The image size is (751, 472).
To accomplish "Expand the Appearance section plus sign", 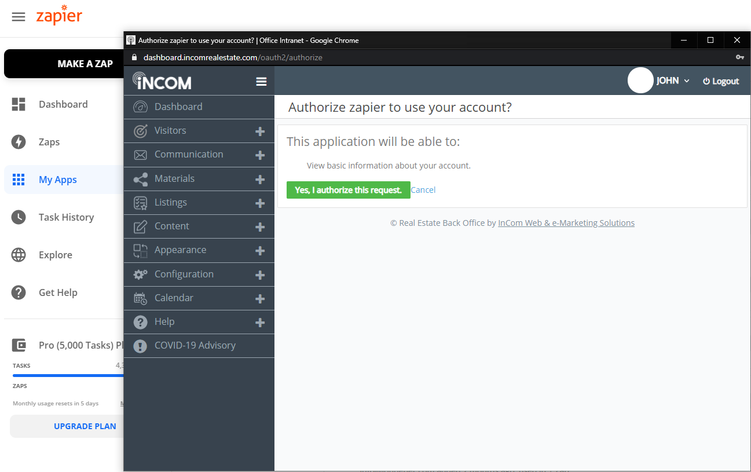I will pos(260,251).
